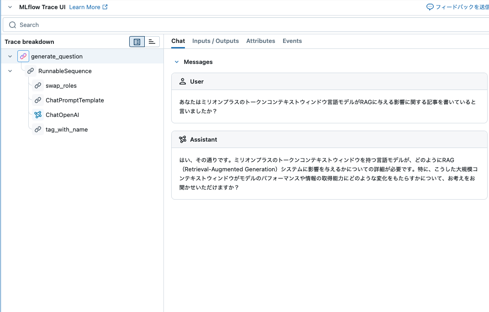Screen dimensions: 489x312
Task: Click the generate_question span icon
Action: coord(23,56)
